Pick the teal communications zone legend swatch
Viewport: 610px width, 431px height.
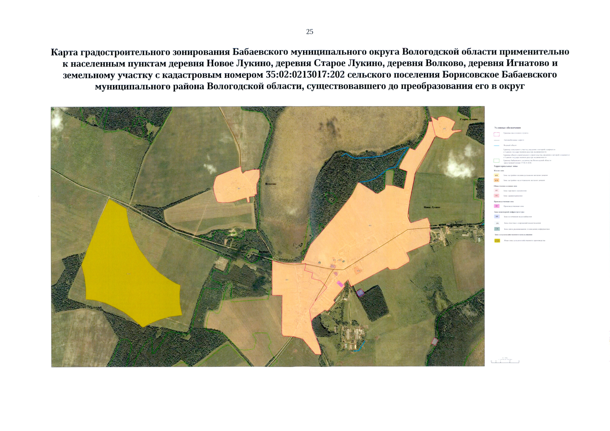coord(497,229)
